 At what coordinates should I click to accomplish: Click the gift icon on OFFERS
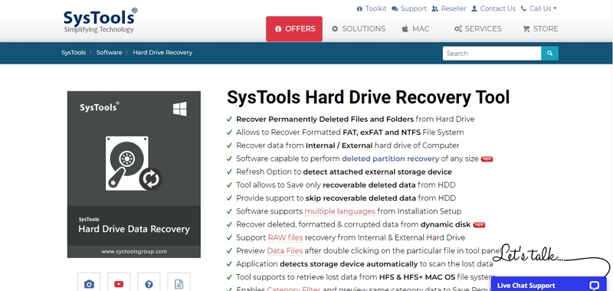[278, 29]
